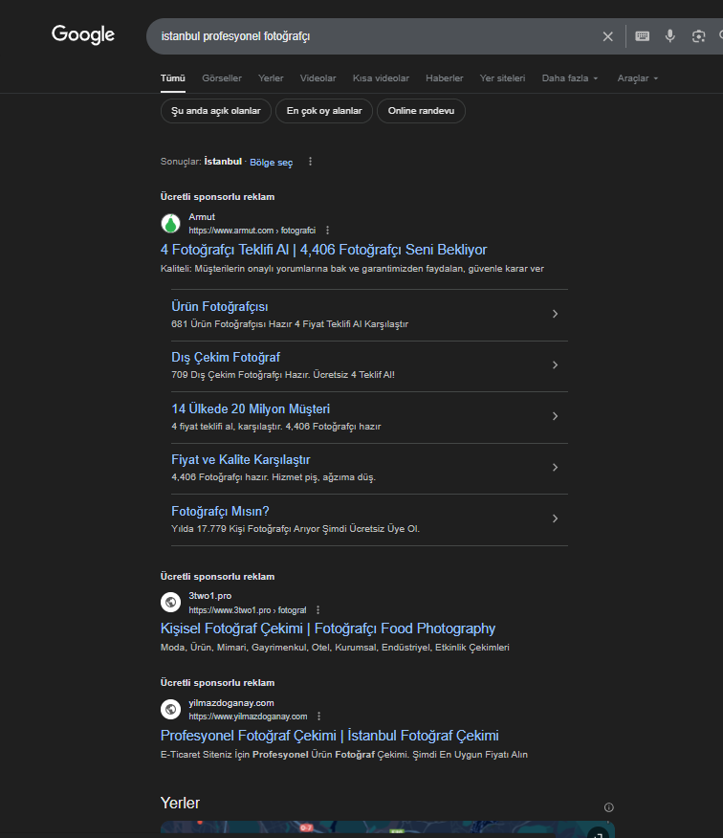Screen dimensions: 723x838
Task: Open ad options dots beside armut.com URL
Action: [328, 231]
